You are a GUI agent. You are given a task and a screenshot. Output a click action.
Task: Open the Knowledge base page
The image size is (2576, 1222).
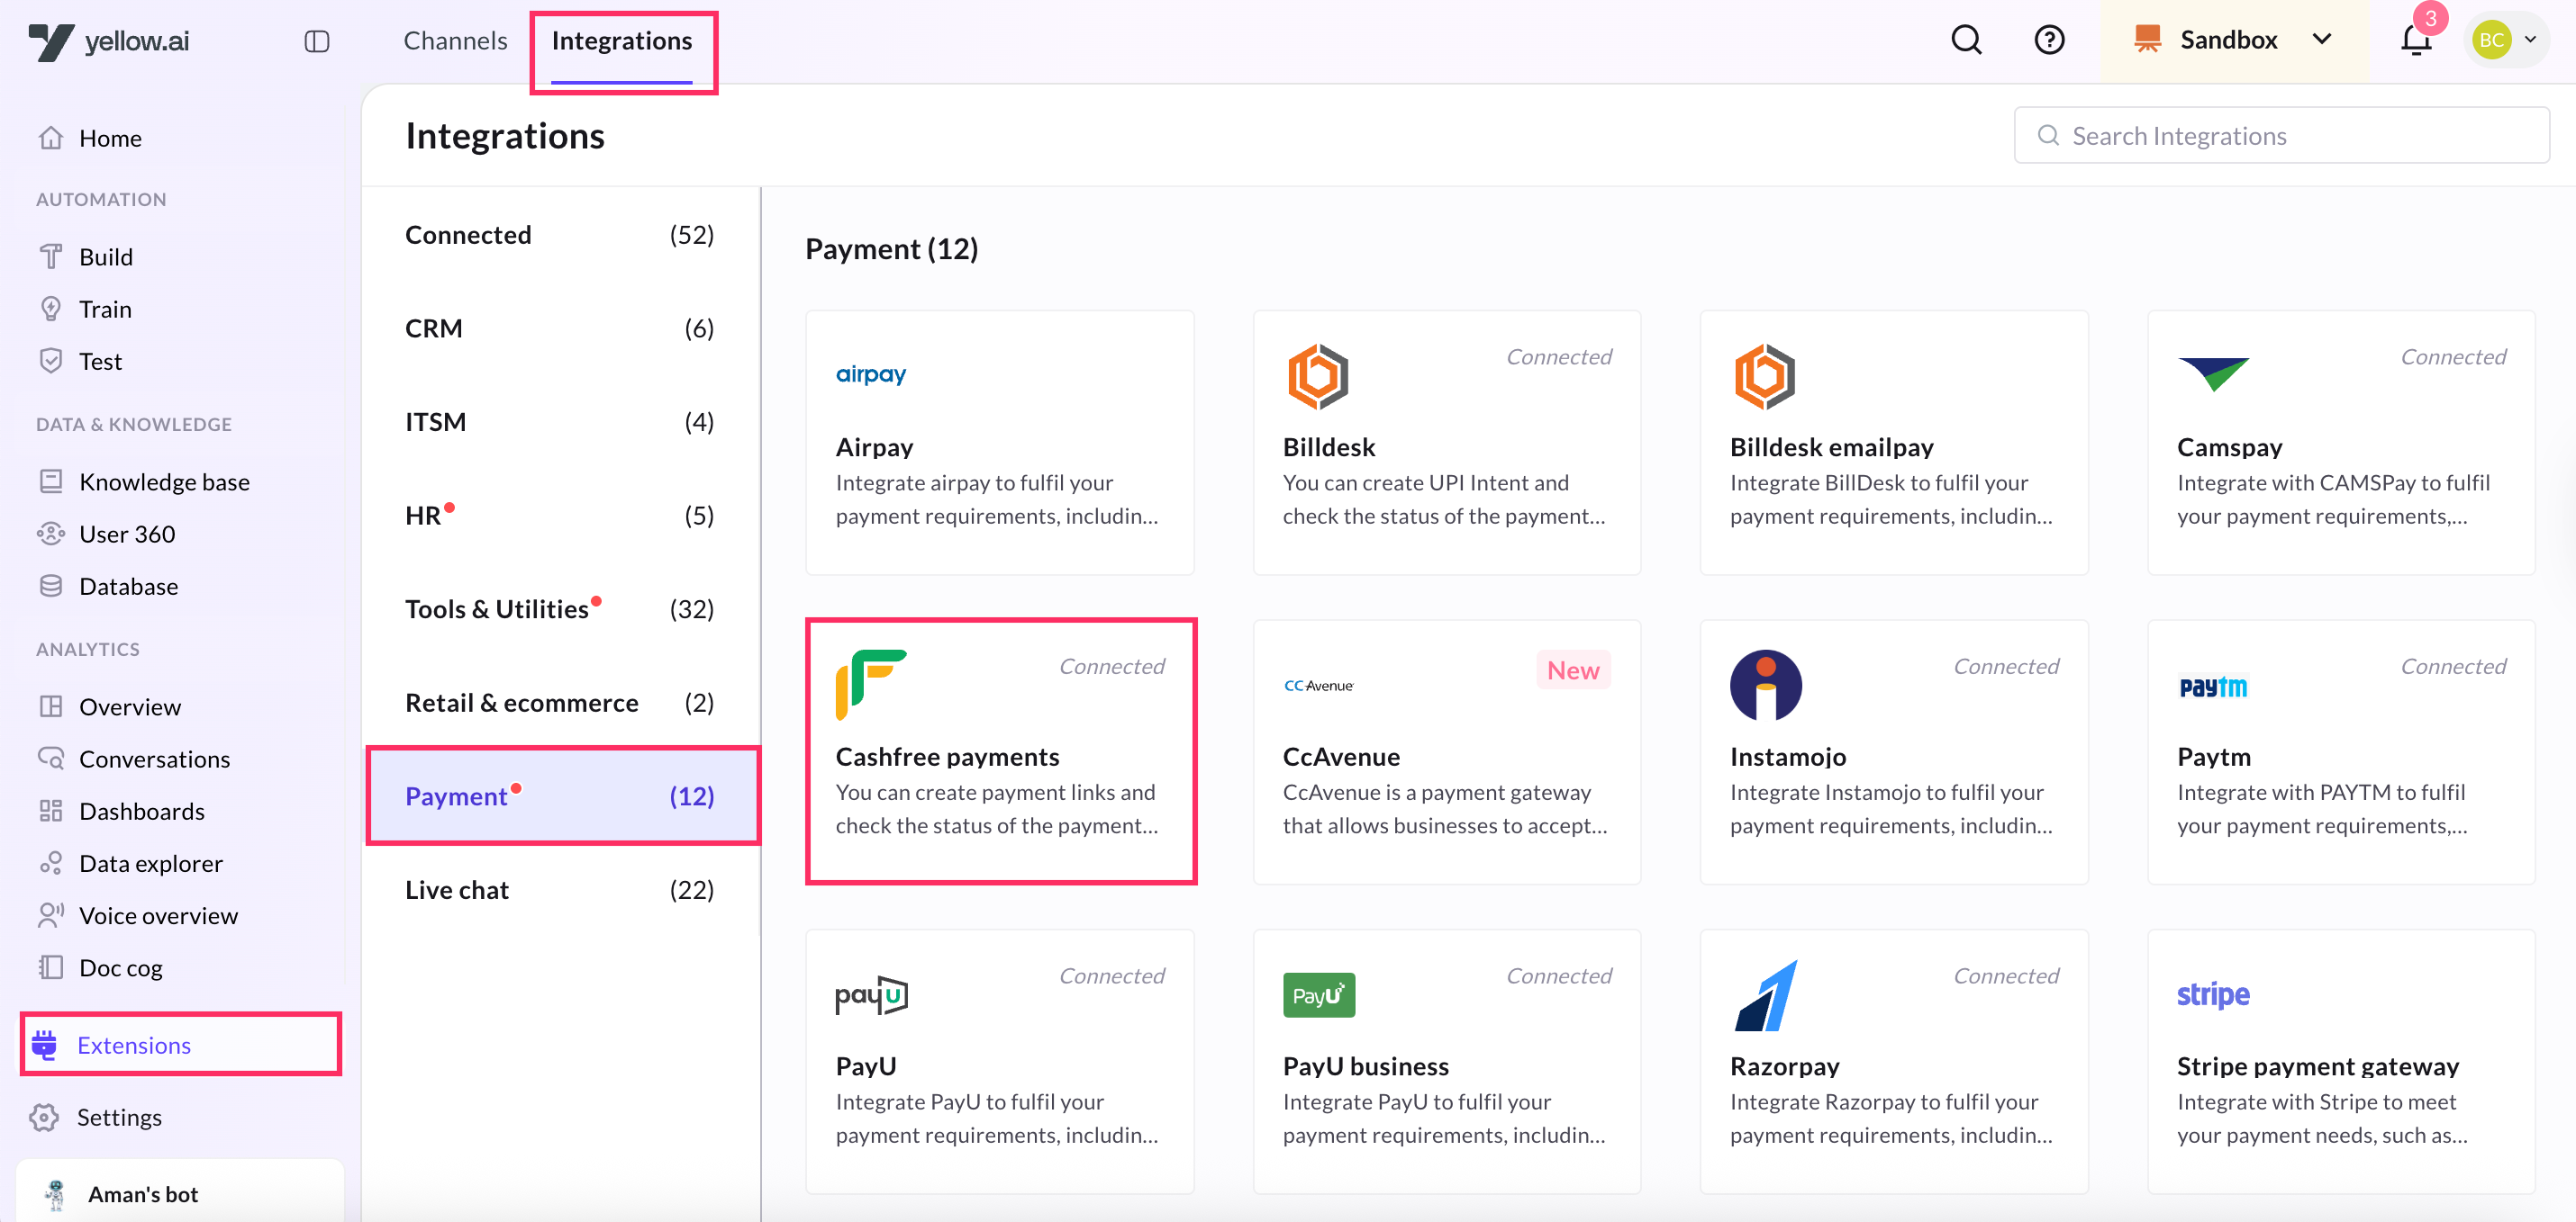tap(164, 481)
